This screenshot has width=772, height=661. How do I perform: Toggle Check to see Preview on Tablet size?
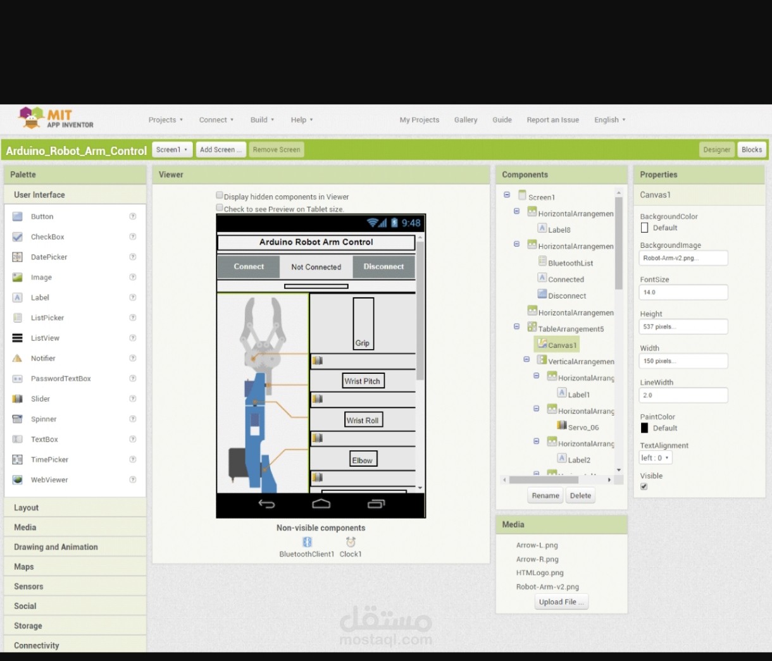[220, 207]
